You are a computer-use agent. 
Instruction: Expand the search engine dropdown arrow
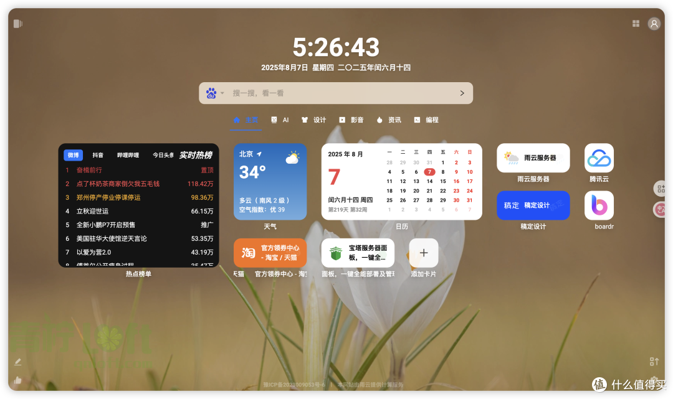[x=222, y=93]
